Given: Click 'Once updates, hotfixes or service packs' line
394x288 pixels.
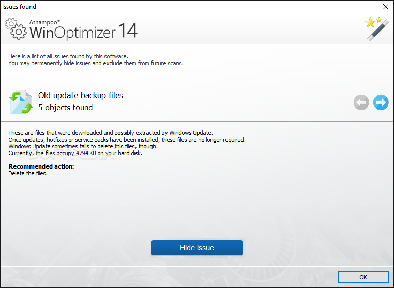Looking at the screenshot, I should pyautogui.click(x=127, y=140).
